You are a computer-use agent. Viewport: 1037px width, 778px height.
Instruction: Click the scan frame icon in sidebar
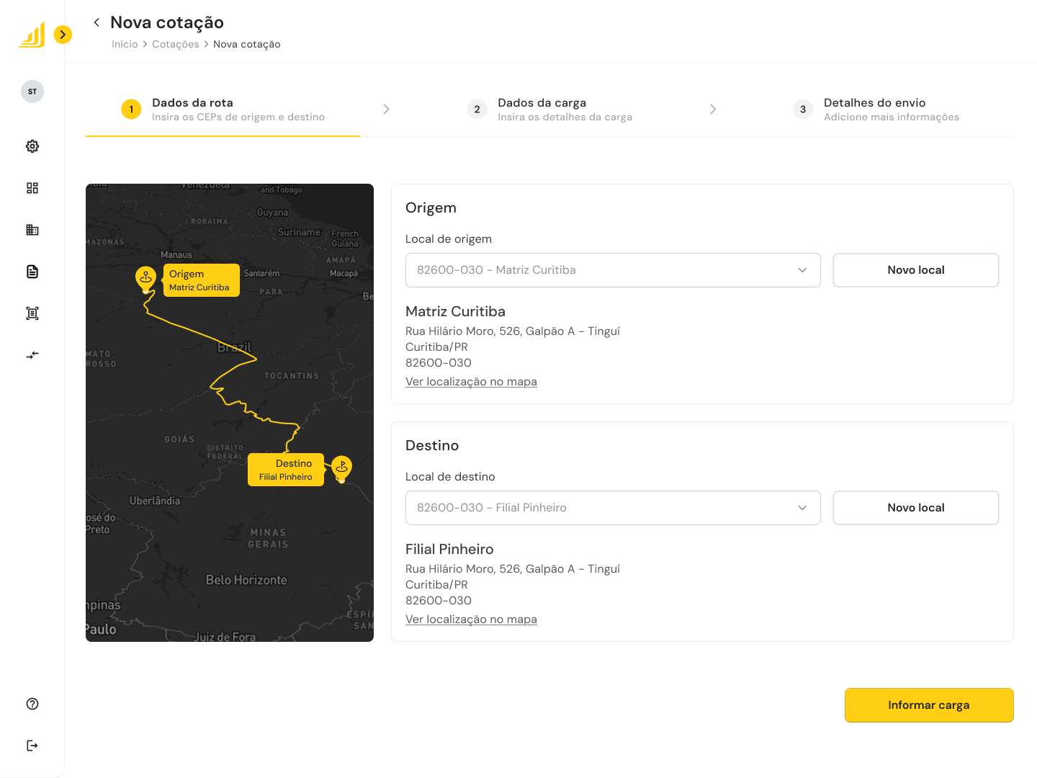pos(32,313)
